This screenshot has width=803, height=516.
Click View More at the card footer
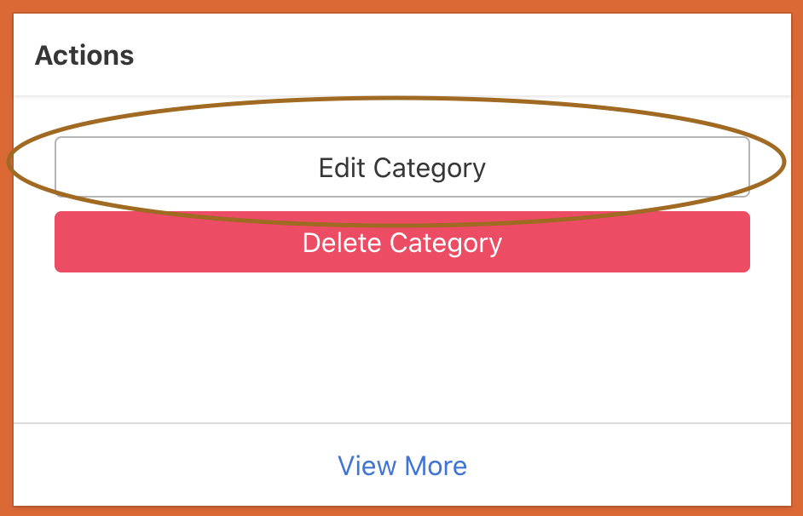[x=402, y=466]
